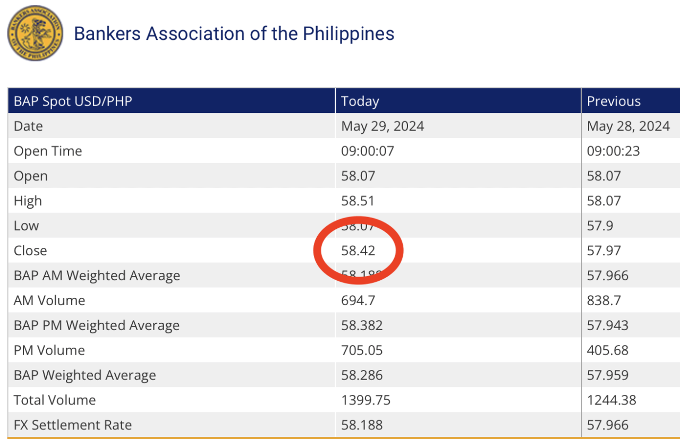Click the FX Settlement Rate row label
680x439 pixels.
[73, 425]
